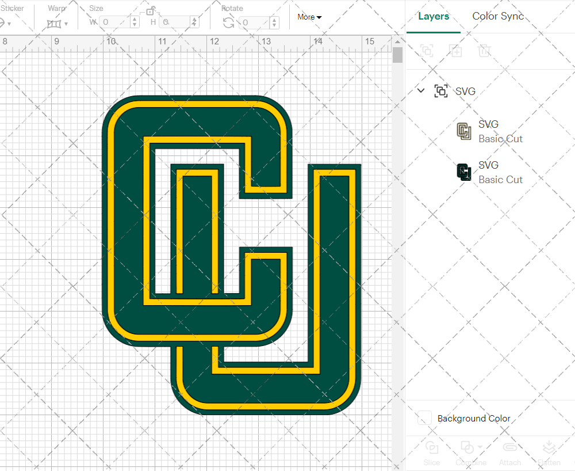Click the Slice tool icon
Viewport: 575px width, 471px height.
[x=431, y=449]
